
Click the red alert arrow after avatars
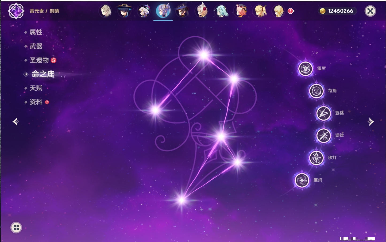point(291,11)
